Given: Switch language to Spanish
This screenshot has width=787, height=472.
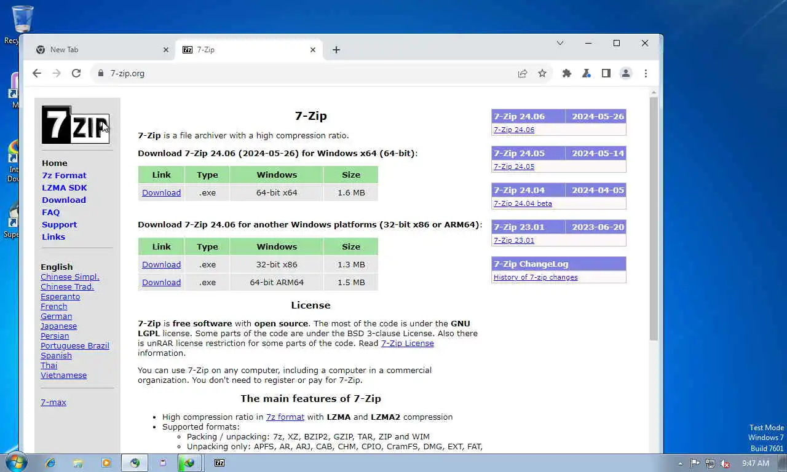Looking at the screenshot, I should click(57, 355).
